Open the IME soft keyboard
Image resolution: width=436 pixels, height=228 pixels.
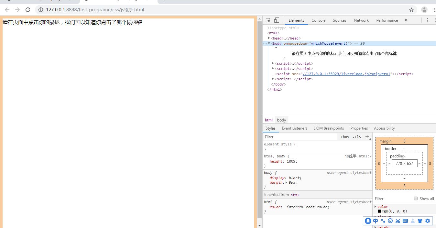[405, 221]
